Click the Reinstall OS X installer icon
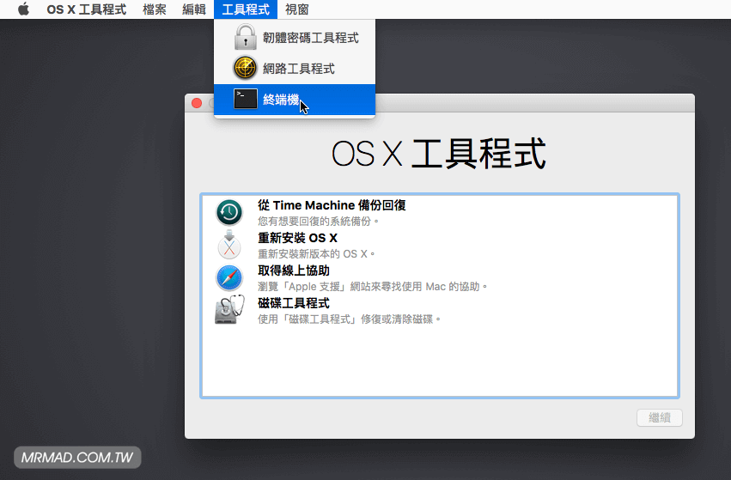Image resolution: width=731 pixels, height=480 pixels. click(229, 245)
